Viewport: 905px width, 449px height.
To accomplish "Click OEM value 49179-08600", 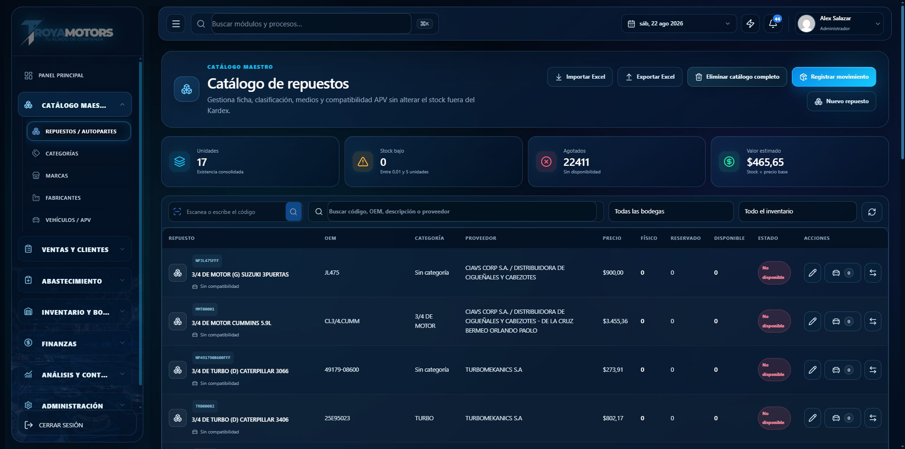I will pyautogui.click(x=342, y=370).
